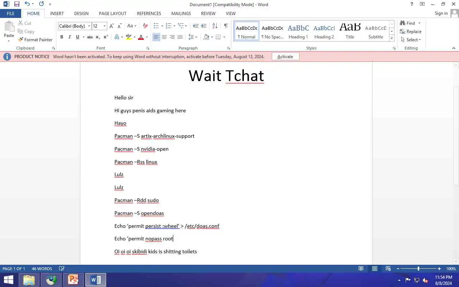Viewport: 459px width, 287px height.
Task: Switch to Print Layout view
Action: coord(375,269)
